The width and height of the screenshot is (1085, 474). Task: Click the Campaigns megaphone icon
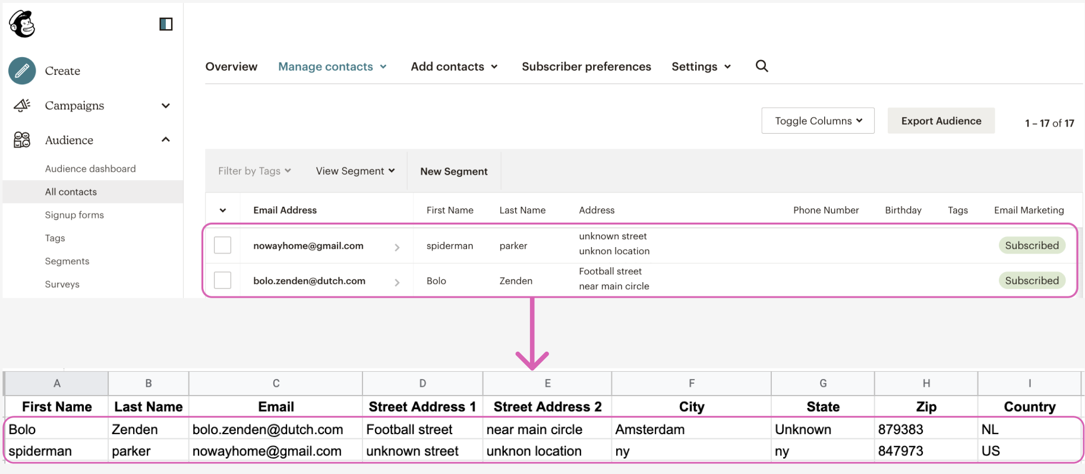[x=22, y=106]
